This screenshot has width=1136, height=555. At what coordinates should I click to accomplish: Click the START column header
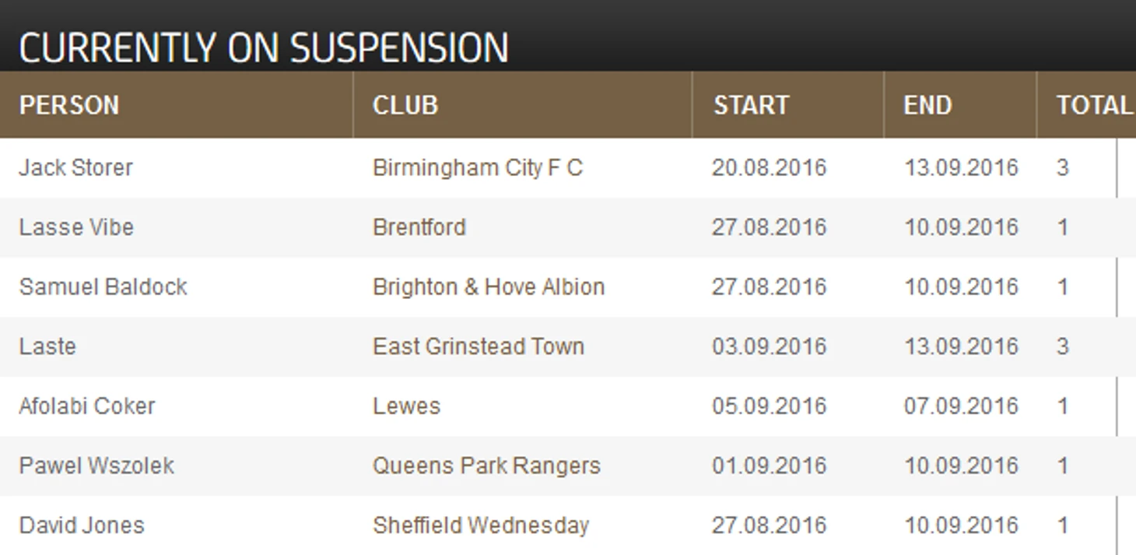(751, 105)
